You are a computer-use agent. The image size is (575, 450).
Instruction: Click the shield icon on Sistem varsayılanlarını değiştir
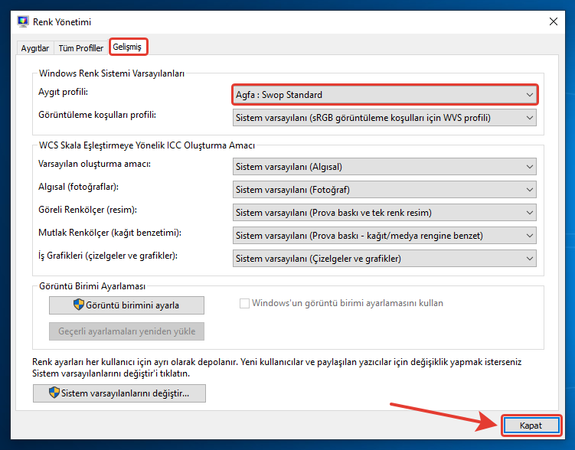pyautogui.click(x=54, y=393)
